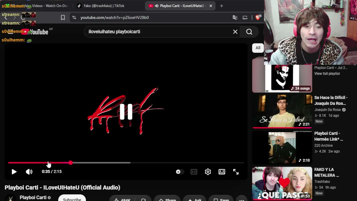The image size is (357, 201).
Task: Mute the video with the speaker icon
Action: (29, 172)
